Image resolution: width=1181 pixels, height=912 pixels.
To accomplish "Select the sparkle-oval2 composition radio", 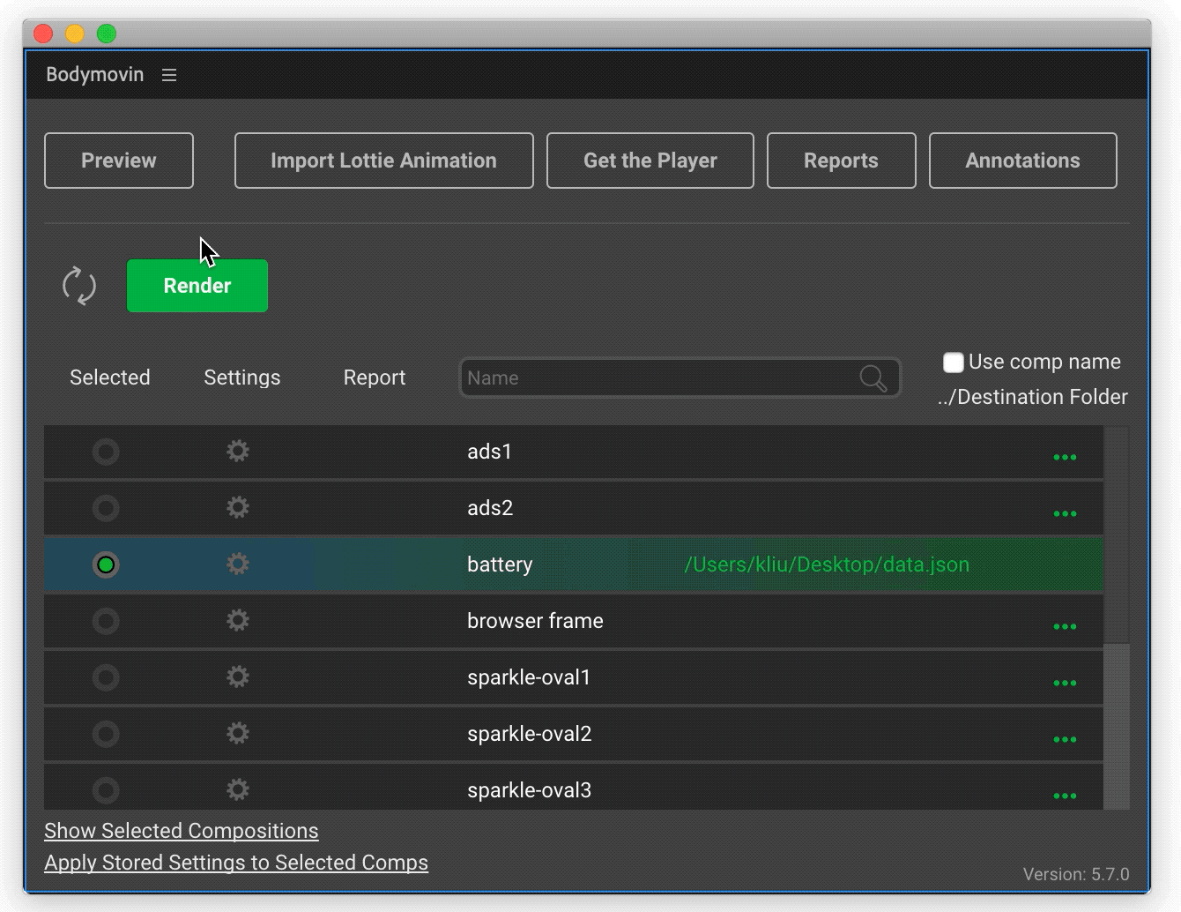I will (106, 735).
